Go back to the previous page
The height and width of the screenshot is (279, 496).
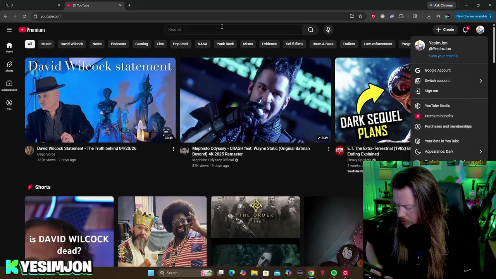pos(5,16)
